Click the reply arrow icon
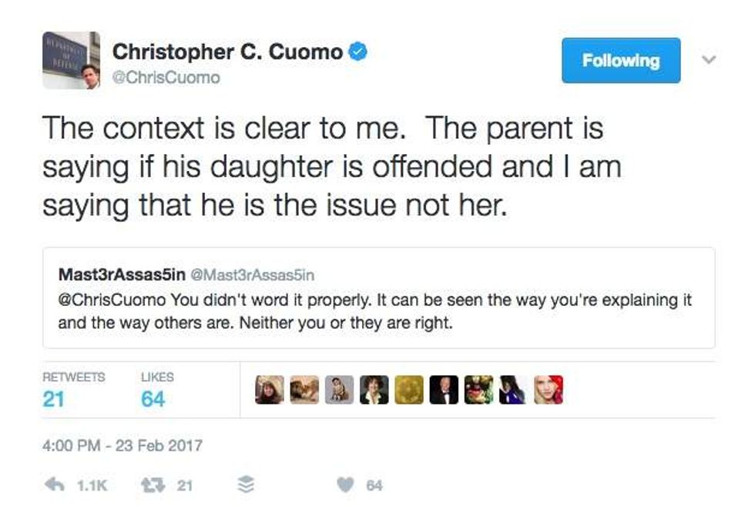Image resolution: width=755 pixels, height=523 pixels. tap(54, 485)
